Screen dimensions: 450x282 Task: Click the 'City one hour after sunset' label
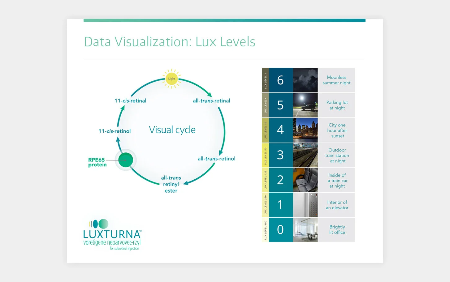point(337,130)
